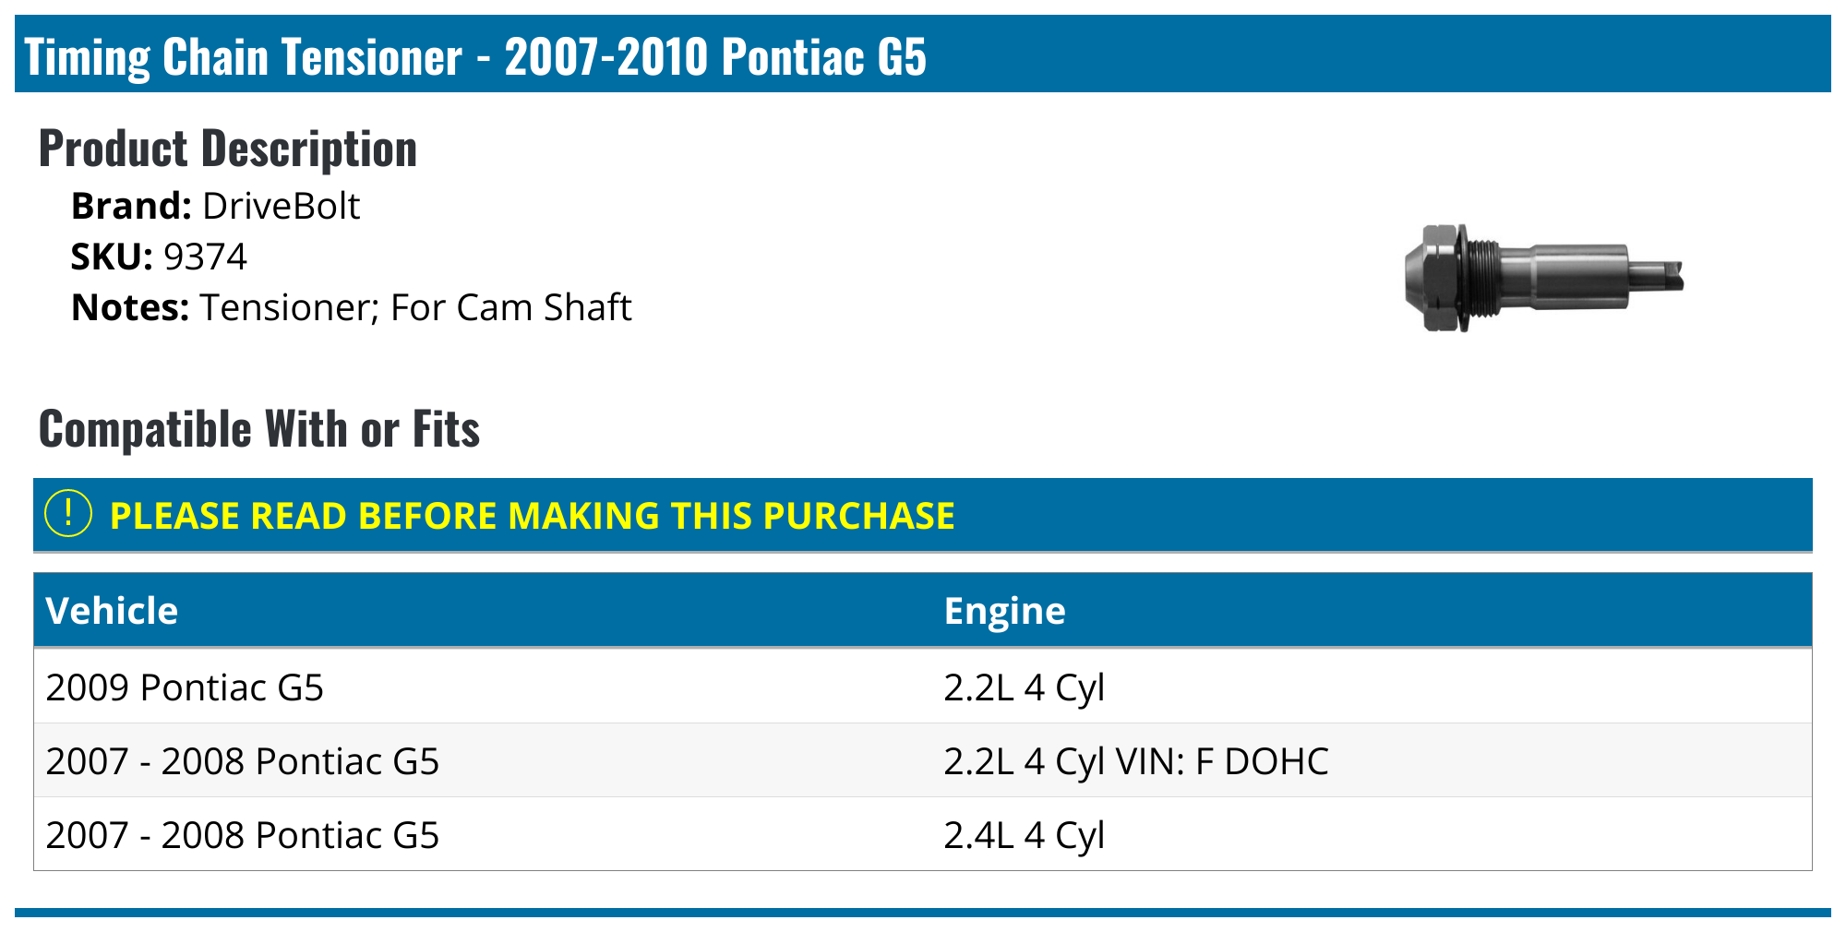Click the Brand label
The image size is (1846, 932).
131,206
